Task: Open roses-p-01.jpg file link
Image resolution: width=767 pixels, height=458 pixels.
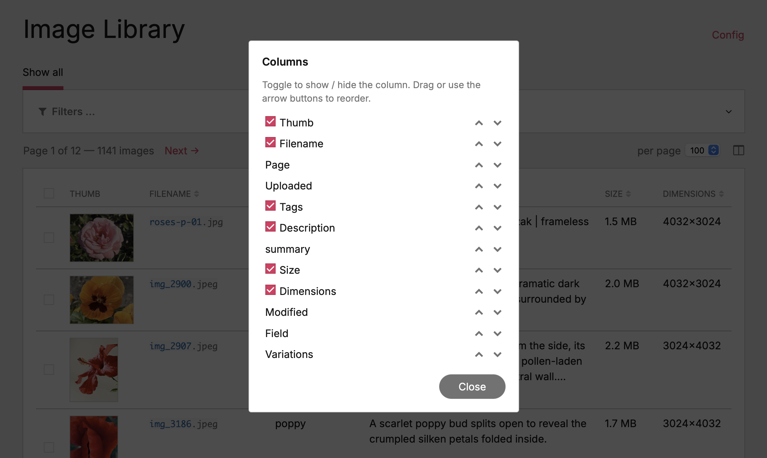Action: pyautogui.click(x=186, y=222)
